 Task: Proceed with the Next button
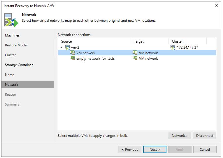click(x=155, y=150)
